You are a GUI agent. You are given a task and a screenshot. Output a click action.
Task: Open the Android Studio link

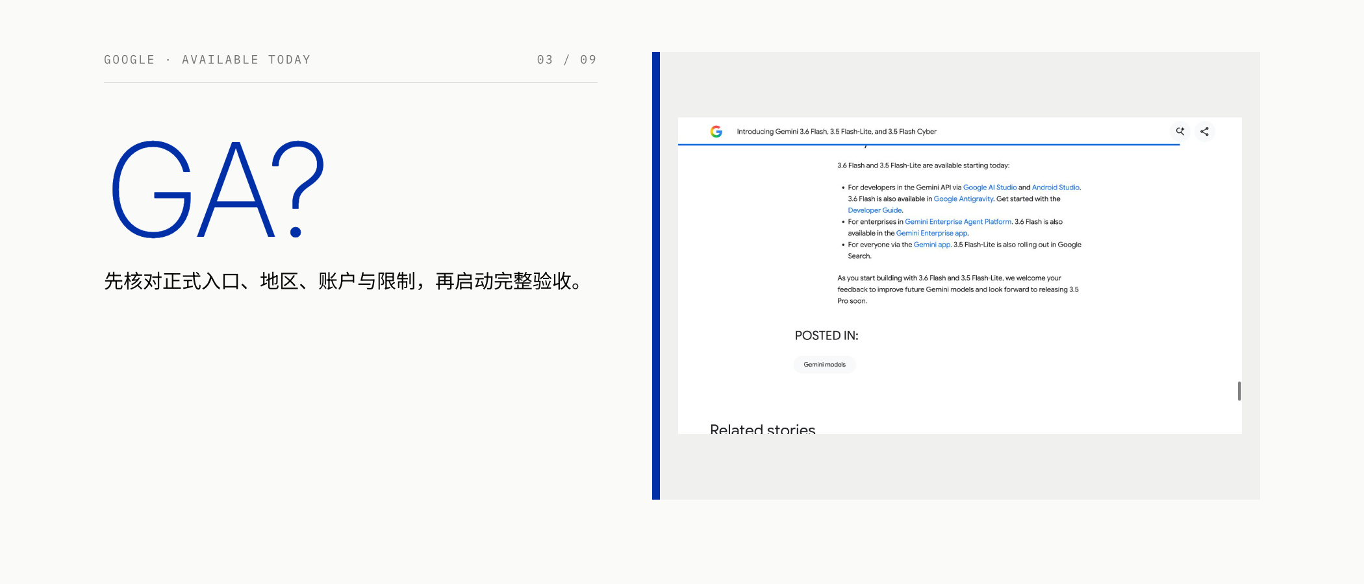coord(1055,188)
